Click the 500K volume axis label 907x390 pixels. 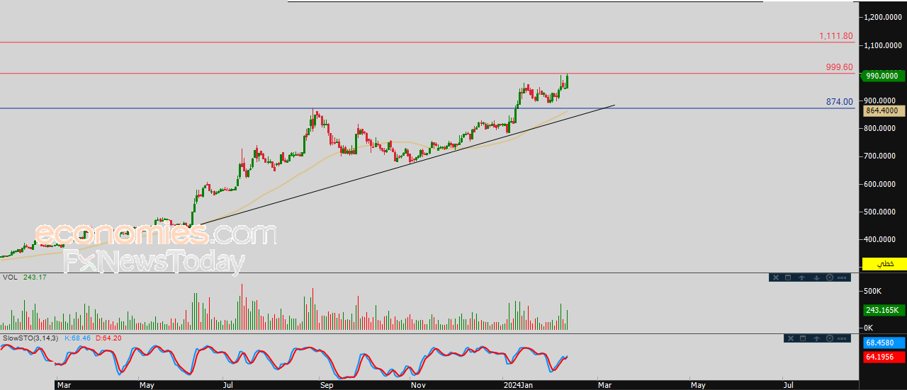pos(872,291)
